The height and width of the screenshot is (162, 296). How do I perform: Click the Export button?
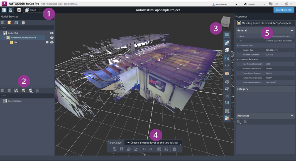point(31,10)
